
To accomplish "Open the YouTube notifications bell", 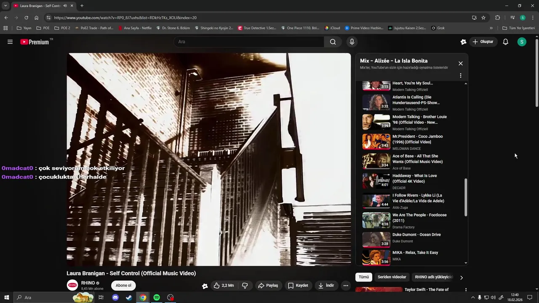I will [505, 42].
